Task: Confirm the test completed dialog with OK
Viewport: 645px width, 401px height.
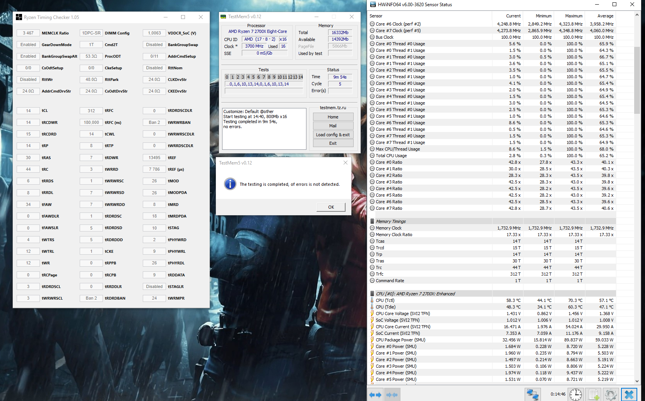Action: [331, 207]
